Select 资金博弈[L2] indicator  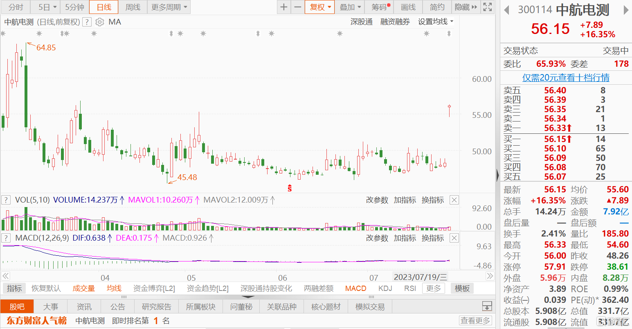pos(154,288)
